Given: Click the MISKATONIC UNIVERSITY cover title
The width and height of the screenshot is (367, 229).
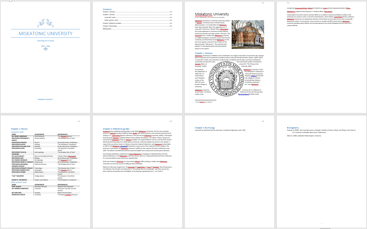Looking at the screenshot, I should point(45,34).
